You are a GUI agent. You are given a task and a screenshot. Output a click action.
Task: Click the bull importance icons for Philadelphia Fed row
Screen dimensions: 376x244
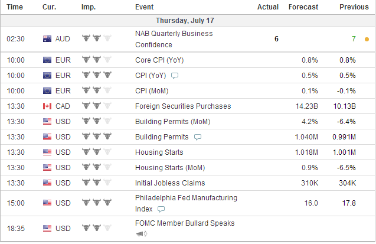pos(97,203)
